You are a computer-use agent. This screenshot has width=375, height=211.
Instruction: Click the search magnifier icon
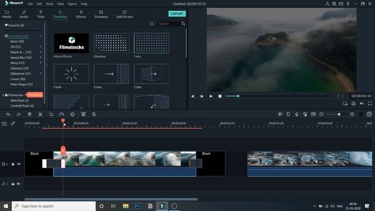[x=183, y=23]
